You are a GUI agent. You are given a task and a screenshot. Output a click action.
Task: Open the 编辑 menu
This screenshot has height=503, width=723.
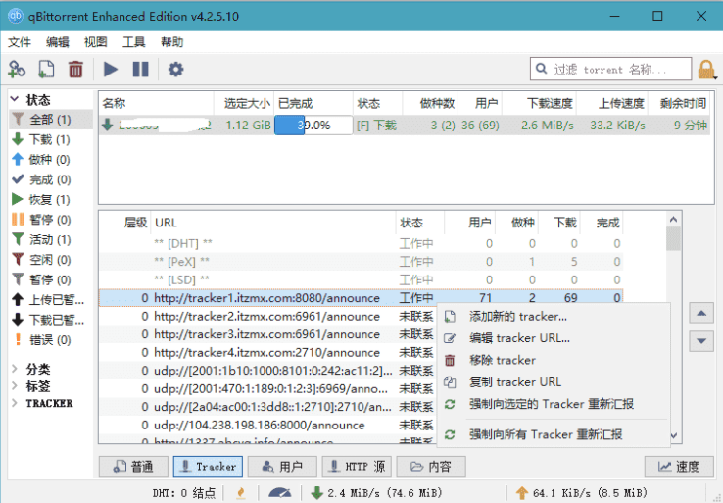58,42
